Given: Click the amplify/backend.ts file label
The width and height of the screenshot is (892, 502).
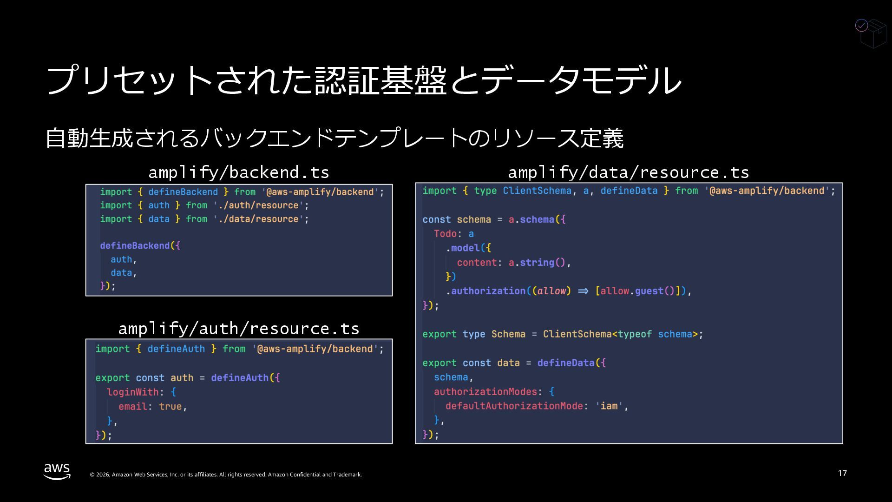Looking at the screenshot, I should click(x=239, y=172).
